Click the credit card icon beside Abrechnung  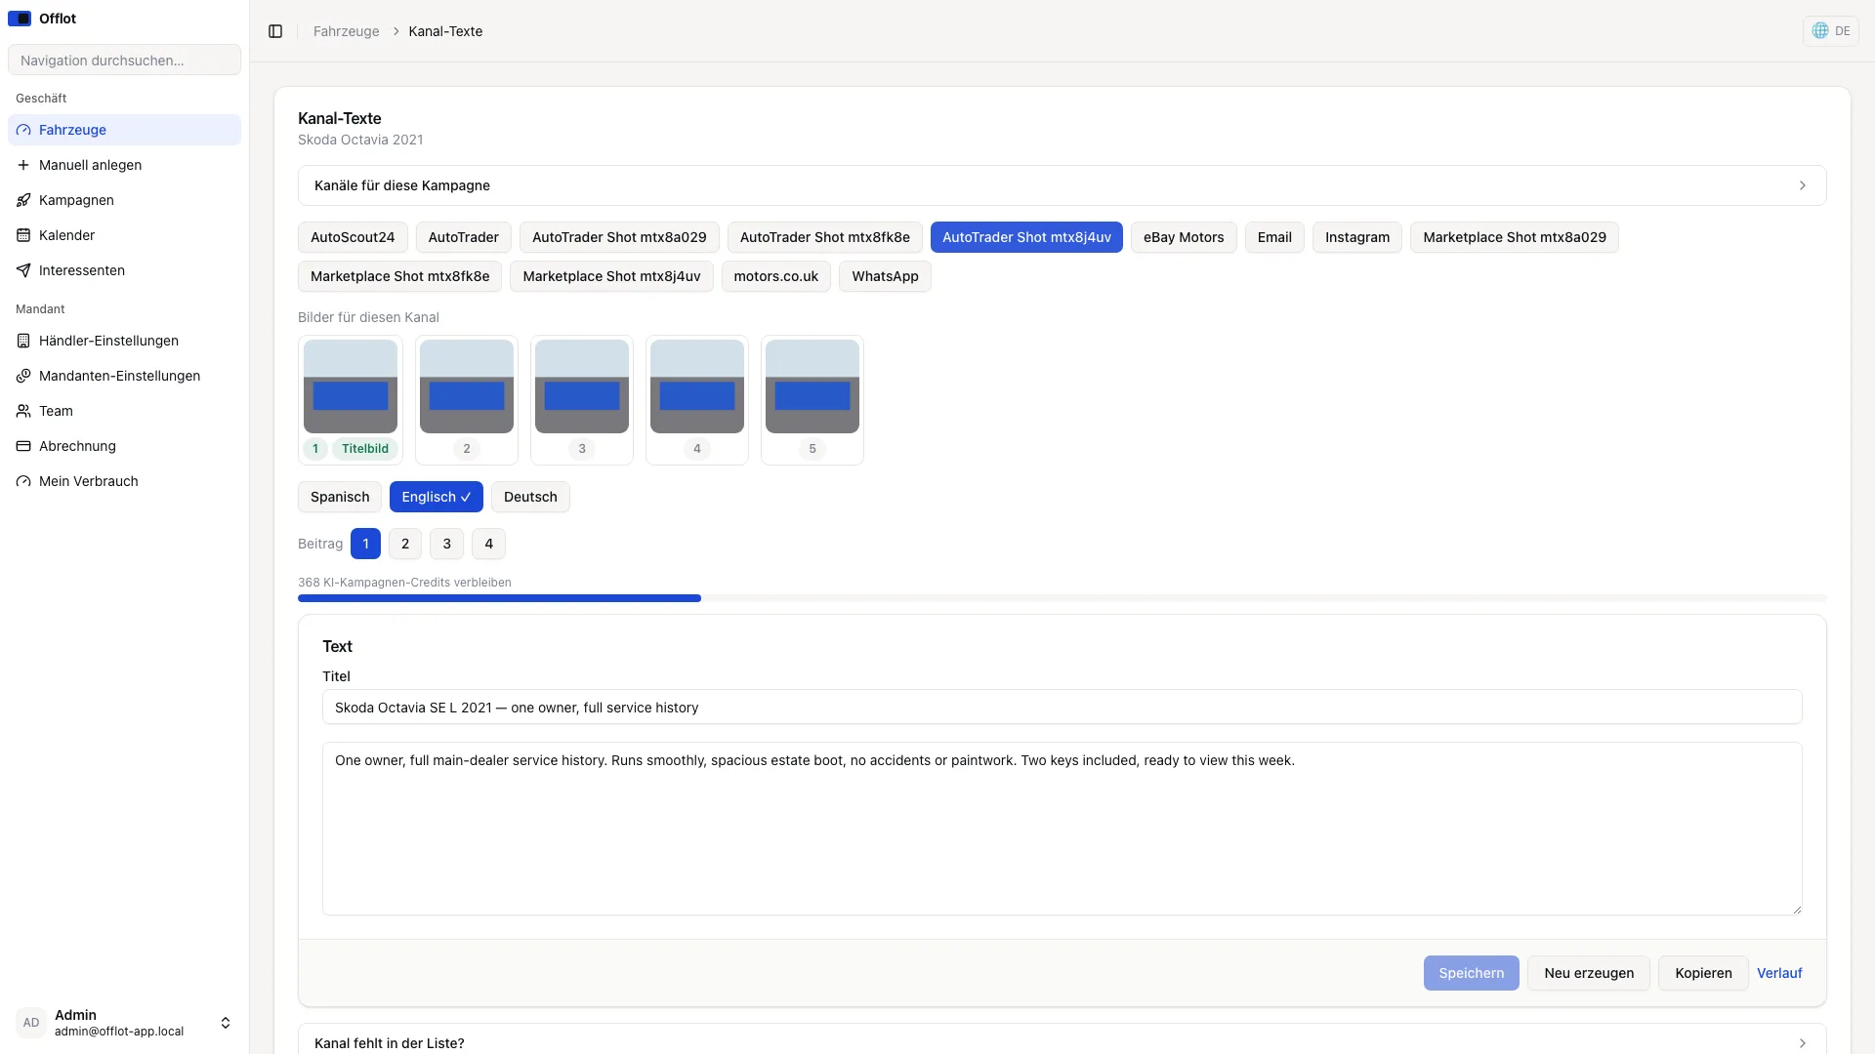[x=23, y=446]
